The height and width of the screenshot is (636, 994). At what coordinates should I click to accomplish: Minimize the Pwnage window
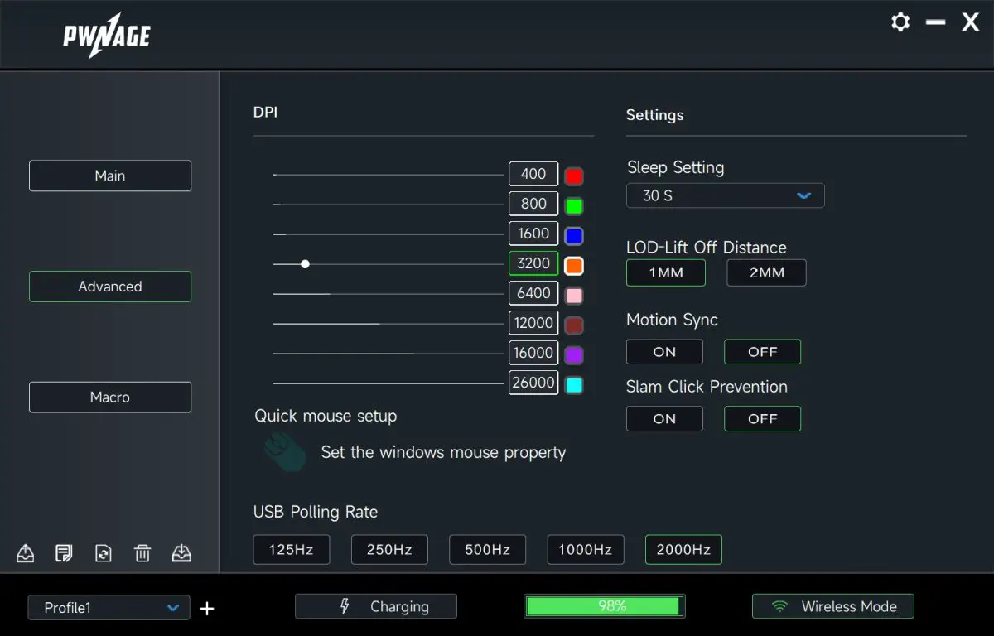tap(936, 22)
